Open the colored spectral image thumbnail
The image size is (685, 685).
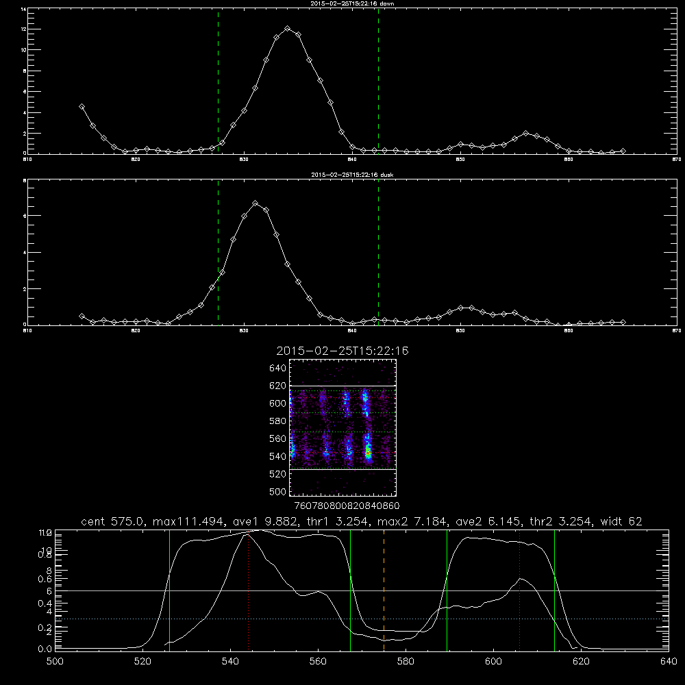pos(342,427)
